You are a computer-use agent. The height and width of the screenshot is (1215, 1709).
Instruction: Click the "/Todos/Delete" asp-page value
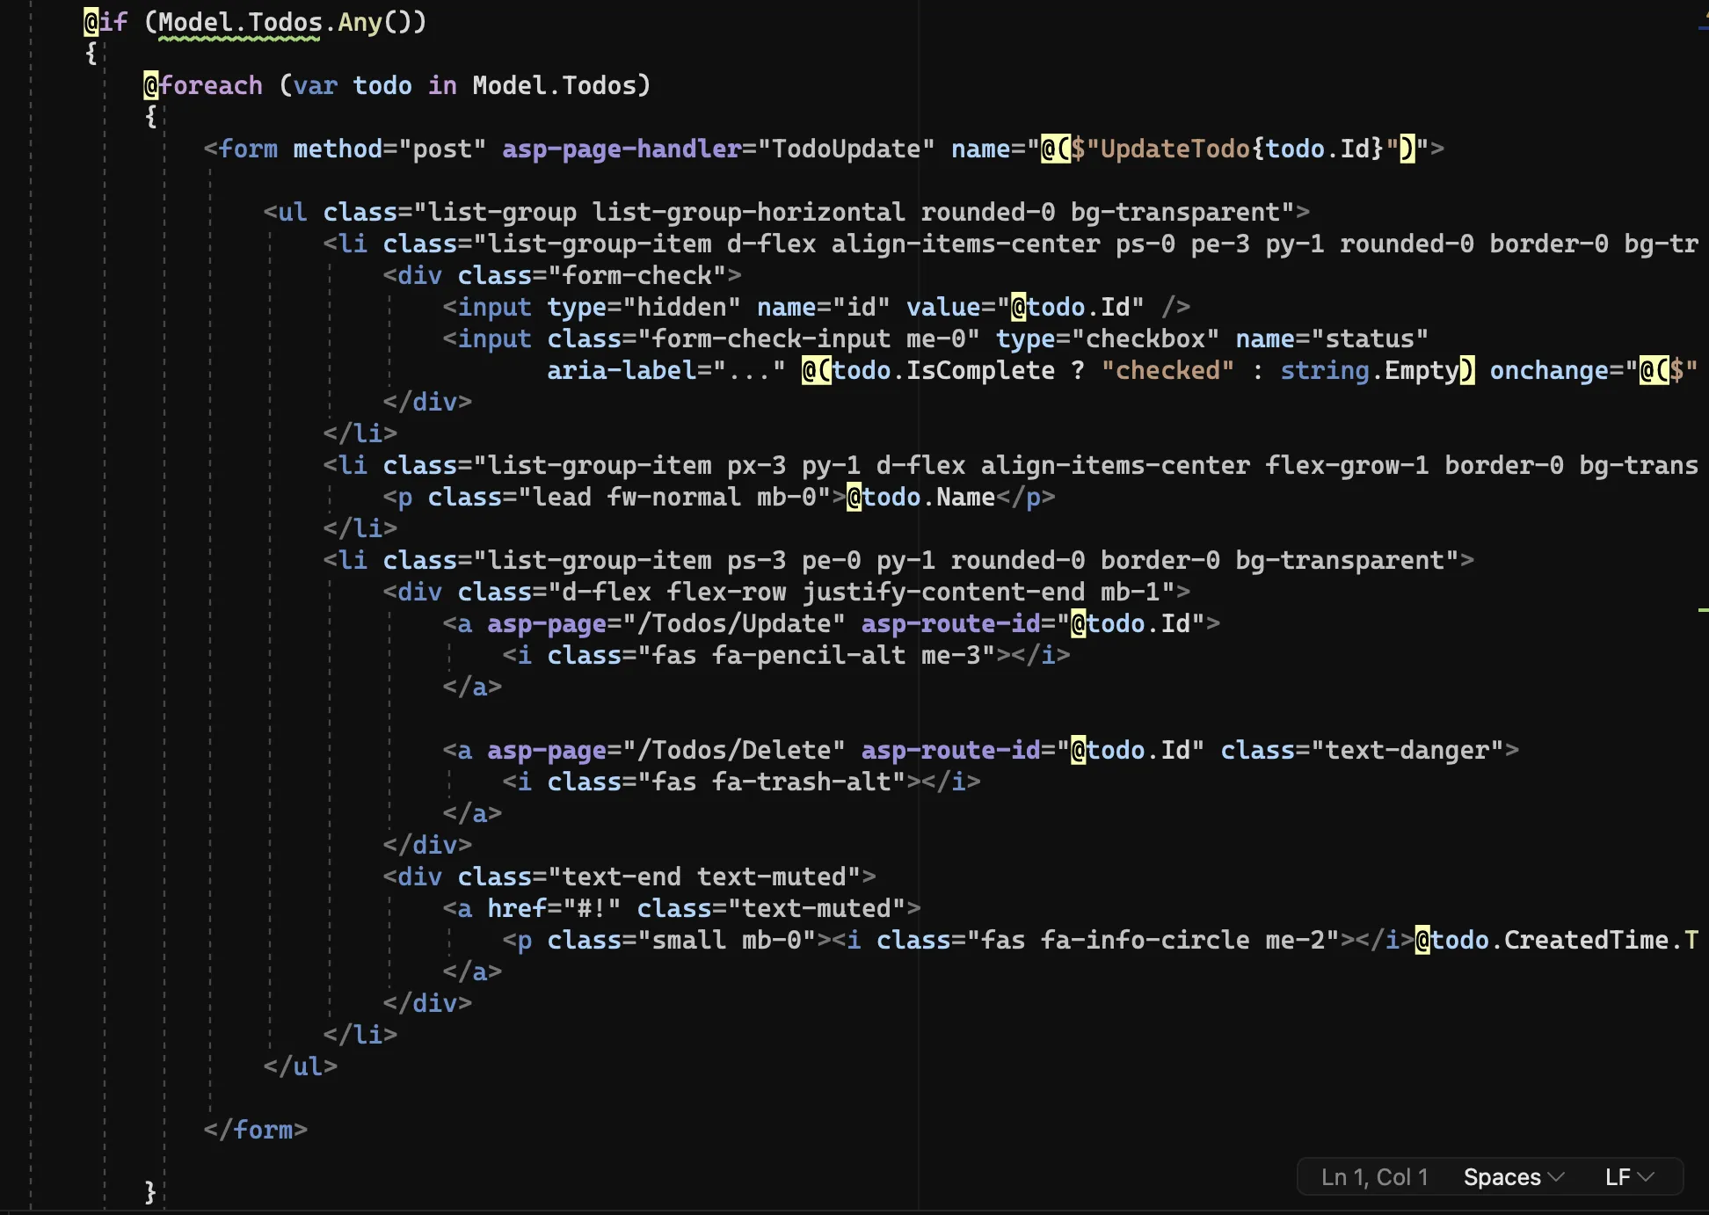(733, 750)
